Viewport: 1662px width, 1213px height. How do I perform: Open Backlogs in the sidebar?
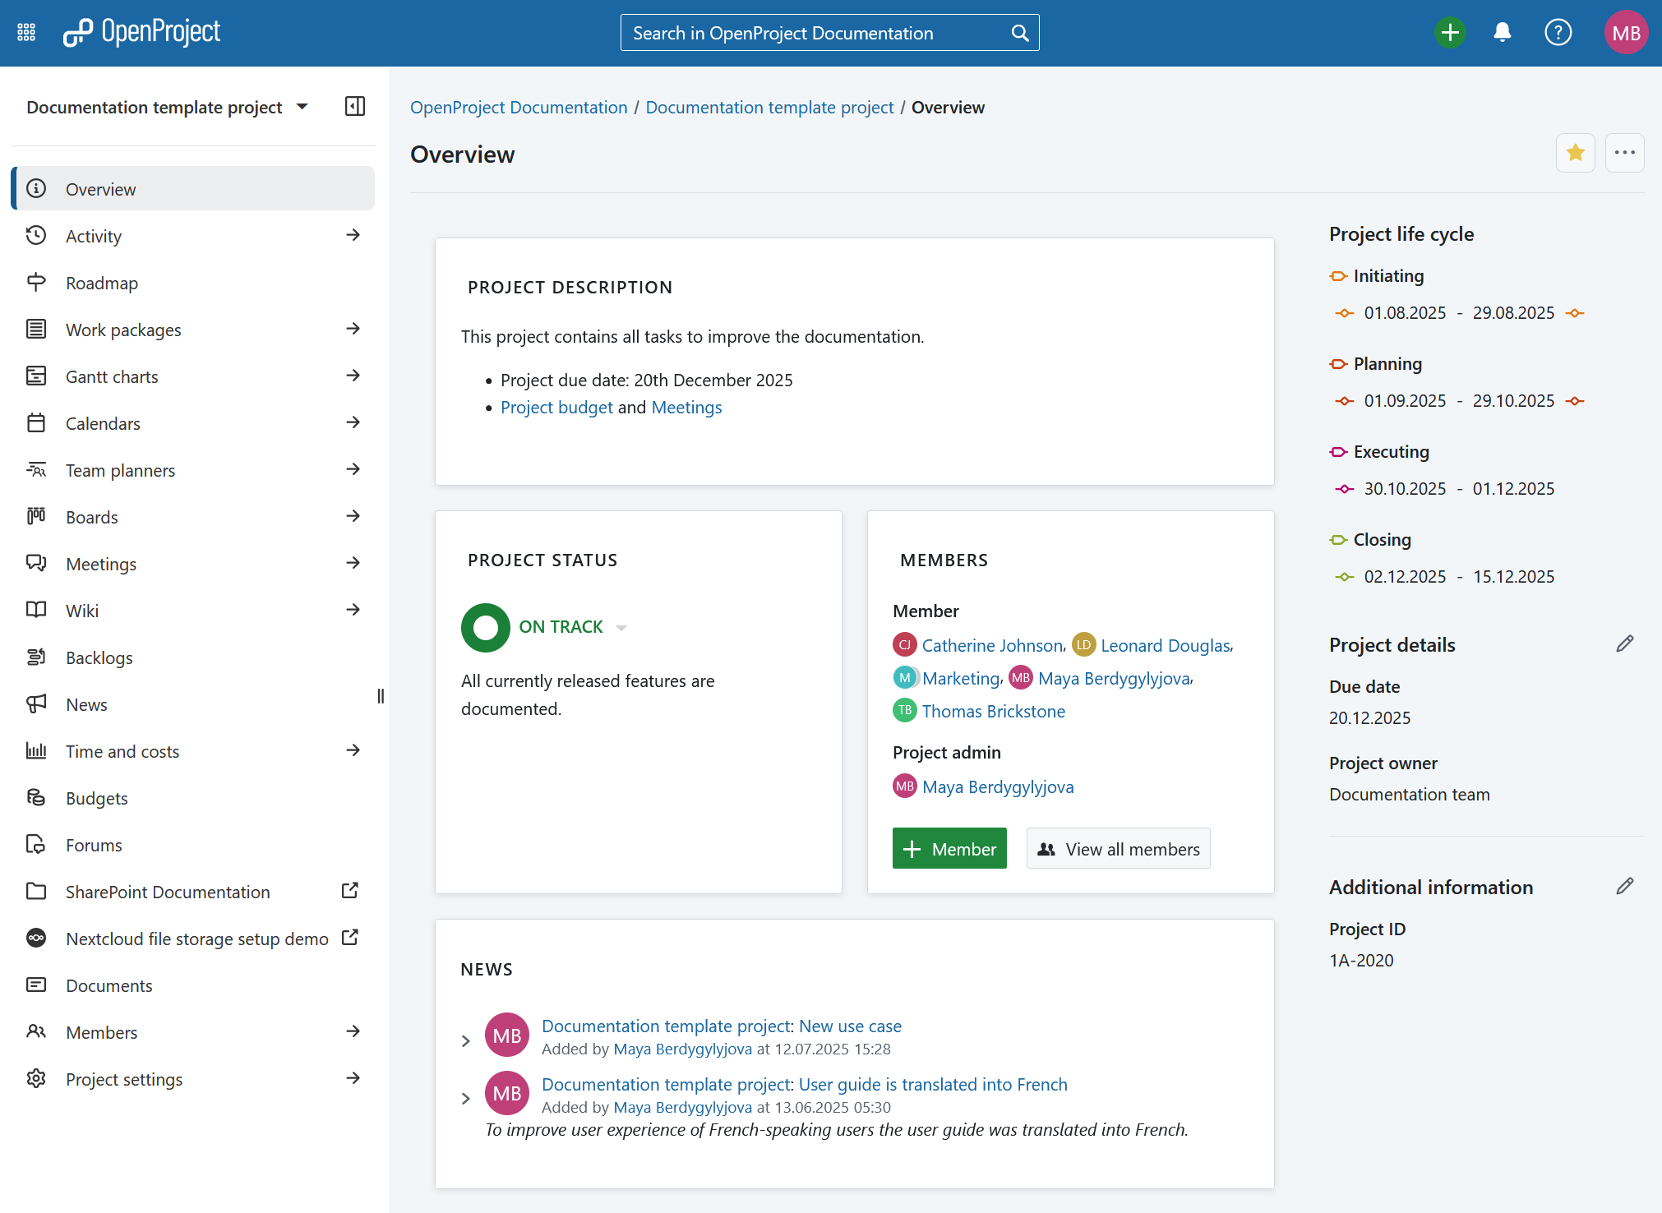[x=193, y=657]
